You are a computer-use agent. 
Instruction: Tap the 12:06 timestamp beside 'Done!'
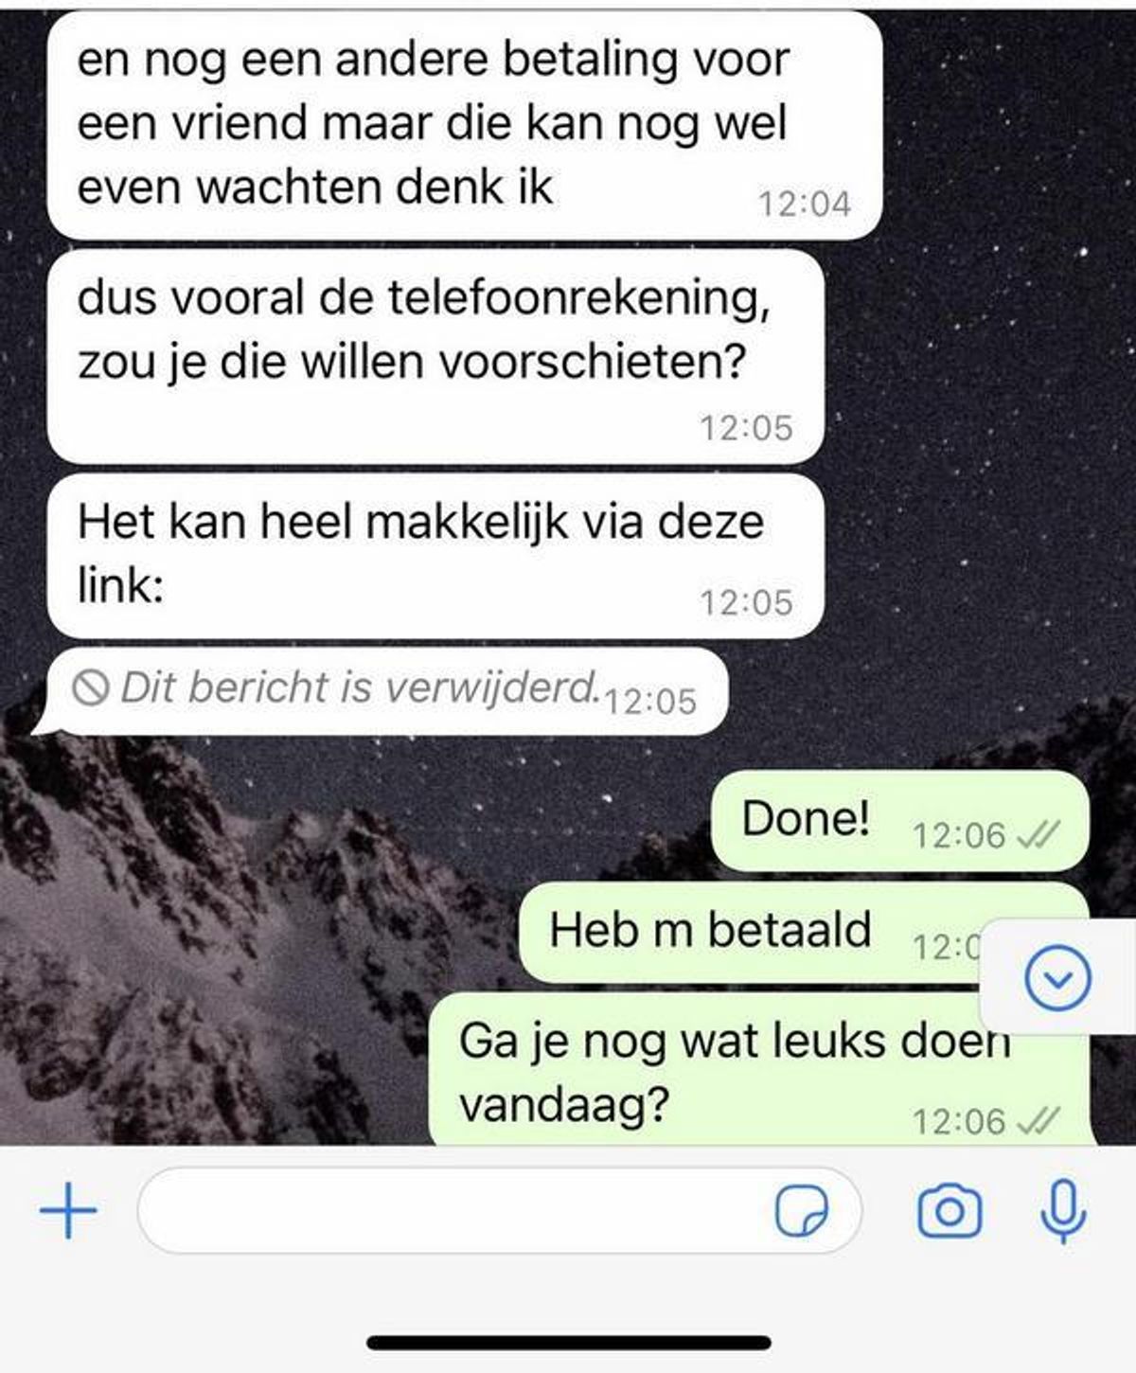click(958, 835)
